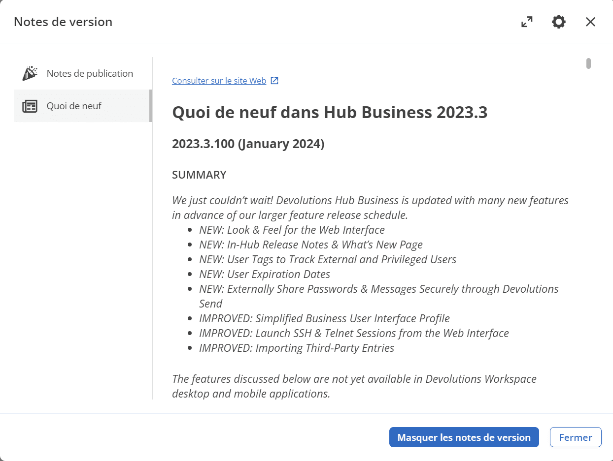
Task: Click the external link icon after website link
Action: pyautogui.click(x=275, y=81)
